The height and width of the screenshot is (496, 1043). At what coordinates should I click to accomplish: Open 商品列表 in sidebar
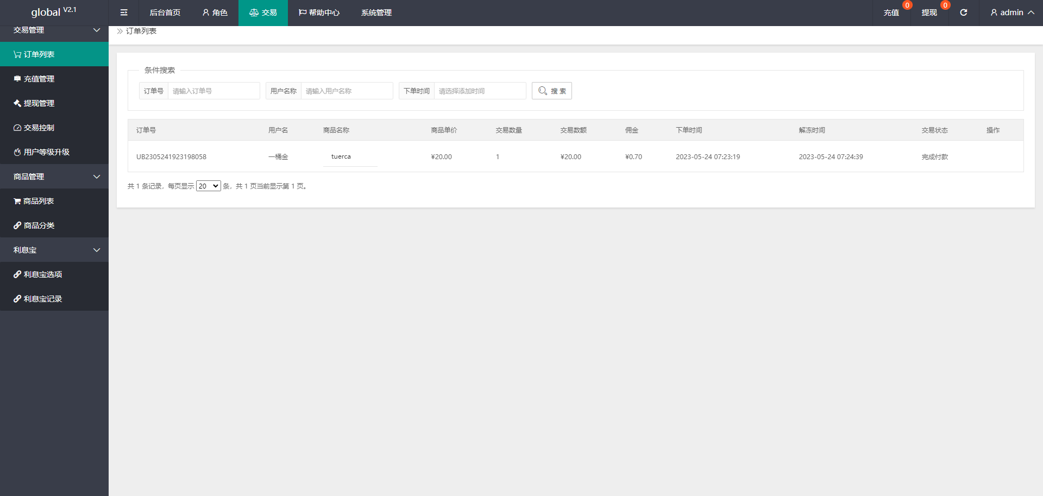39,201
